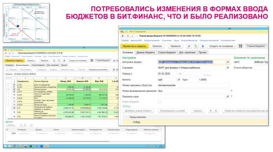Move filter element up in Отбор section
The image size is (273, 152).
pyautogui.click(x=211, y=111)
